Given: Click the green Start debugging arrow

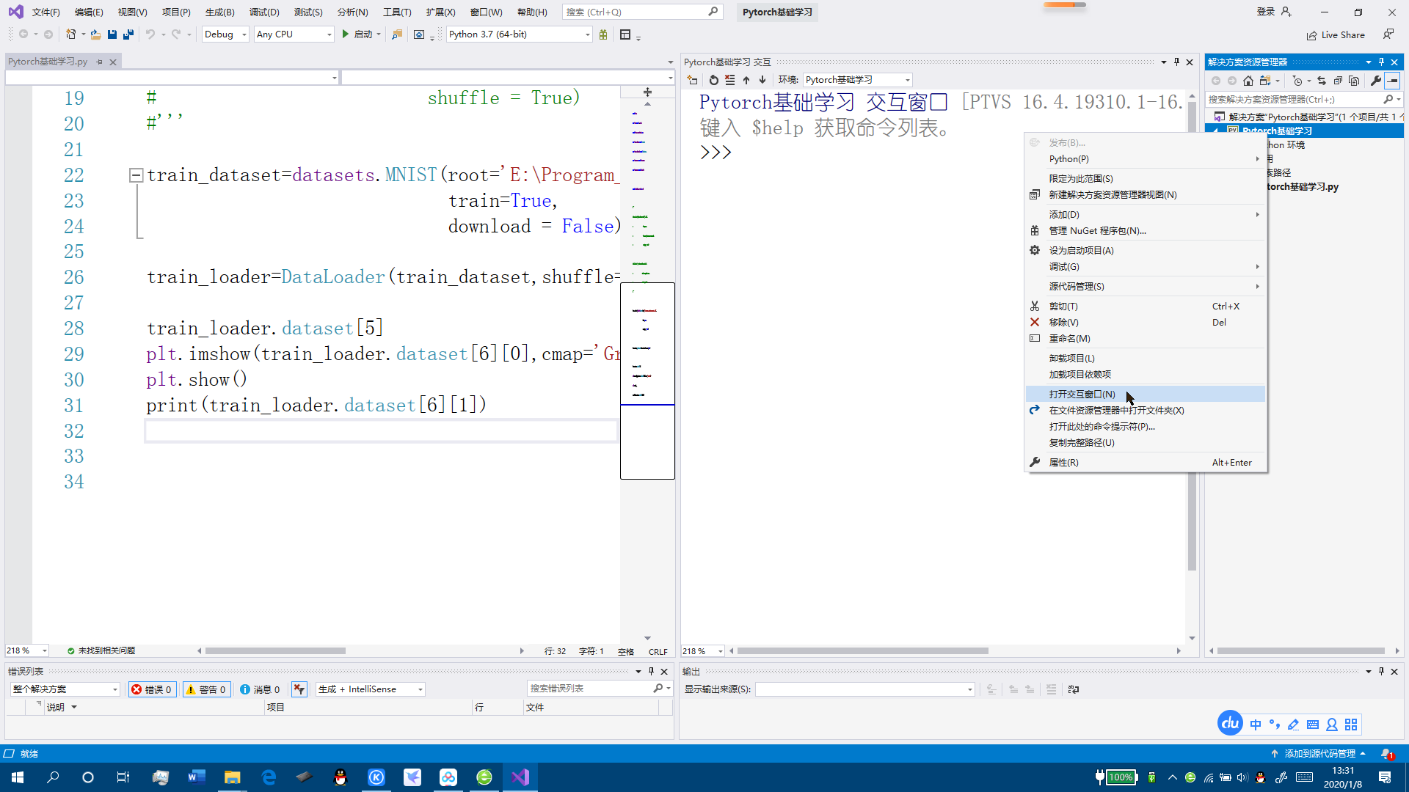Looking at the screenshot, I should (345, 34).
